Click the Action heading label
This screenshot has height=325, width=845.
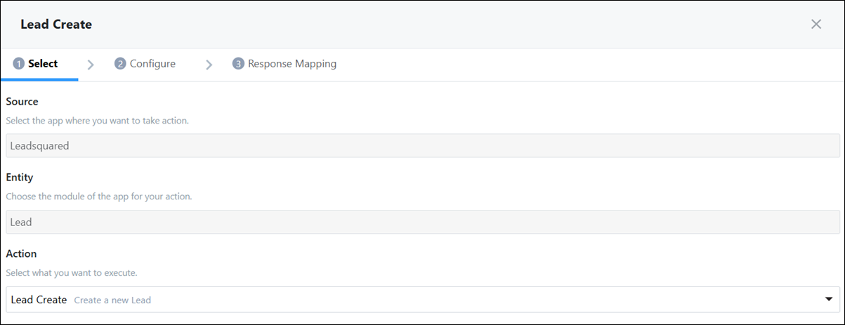click(21, 253)
